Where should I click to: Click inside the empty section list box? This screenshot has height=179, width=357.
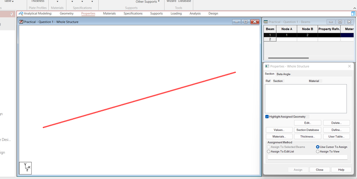(x=306, y=99)
